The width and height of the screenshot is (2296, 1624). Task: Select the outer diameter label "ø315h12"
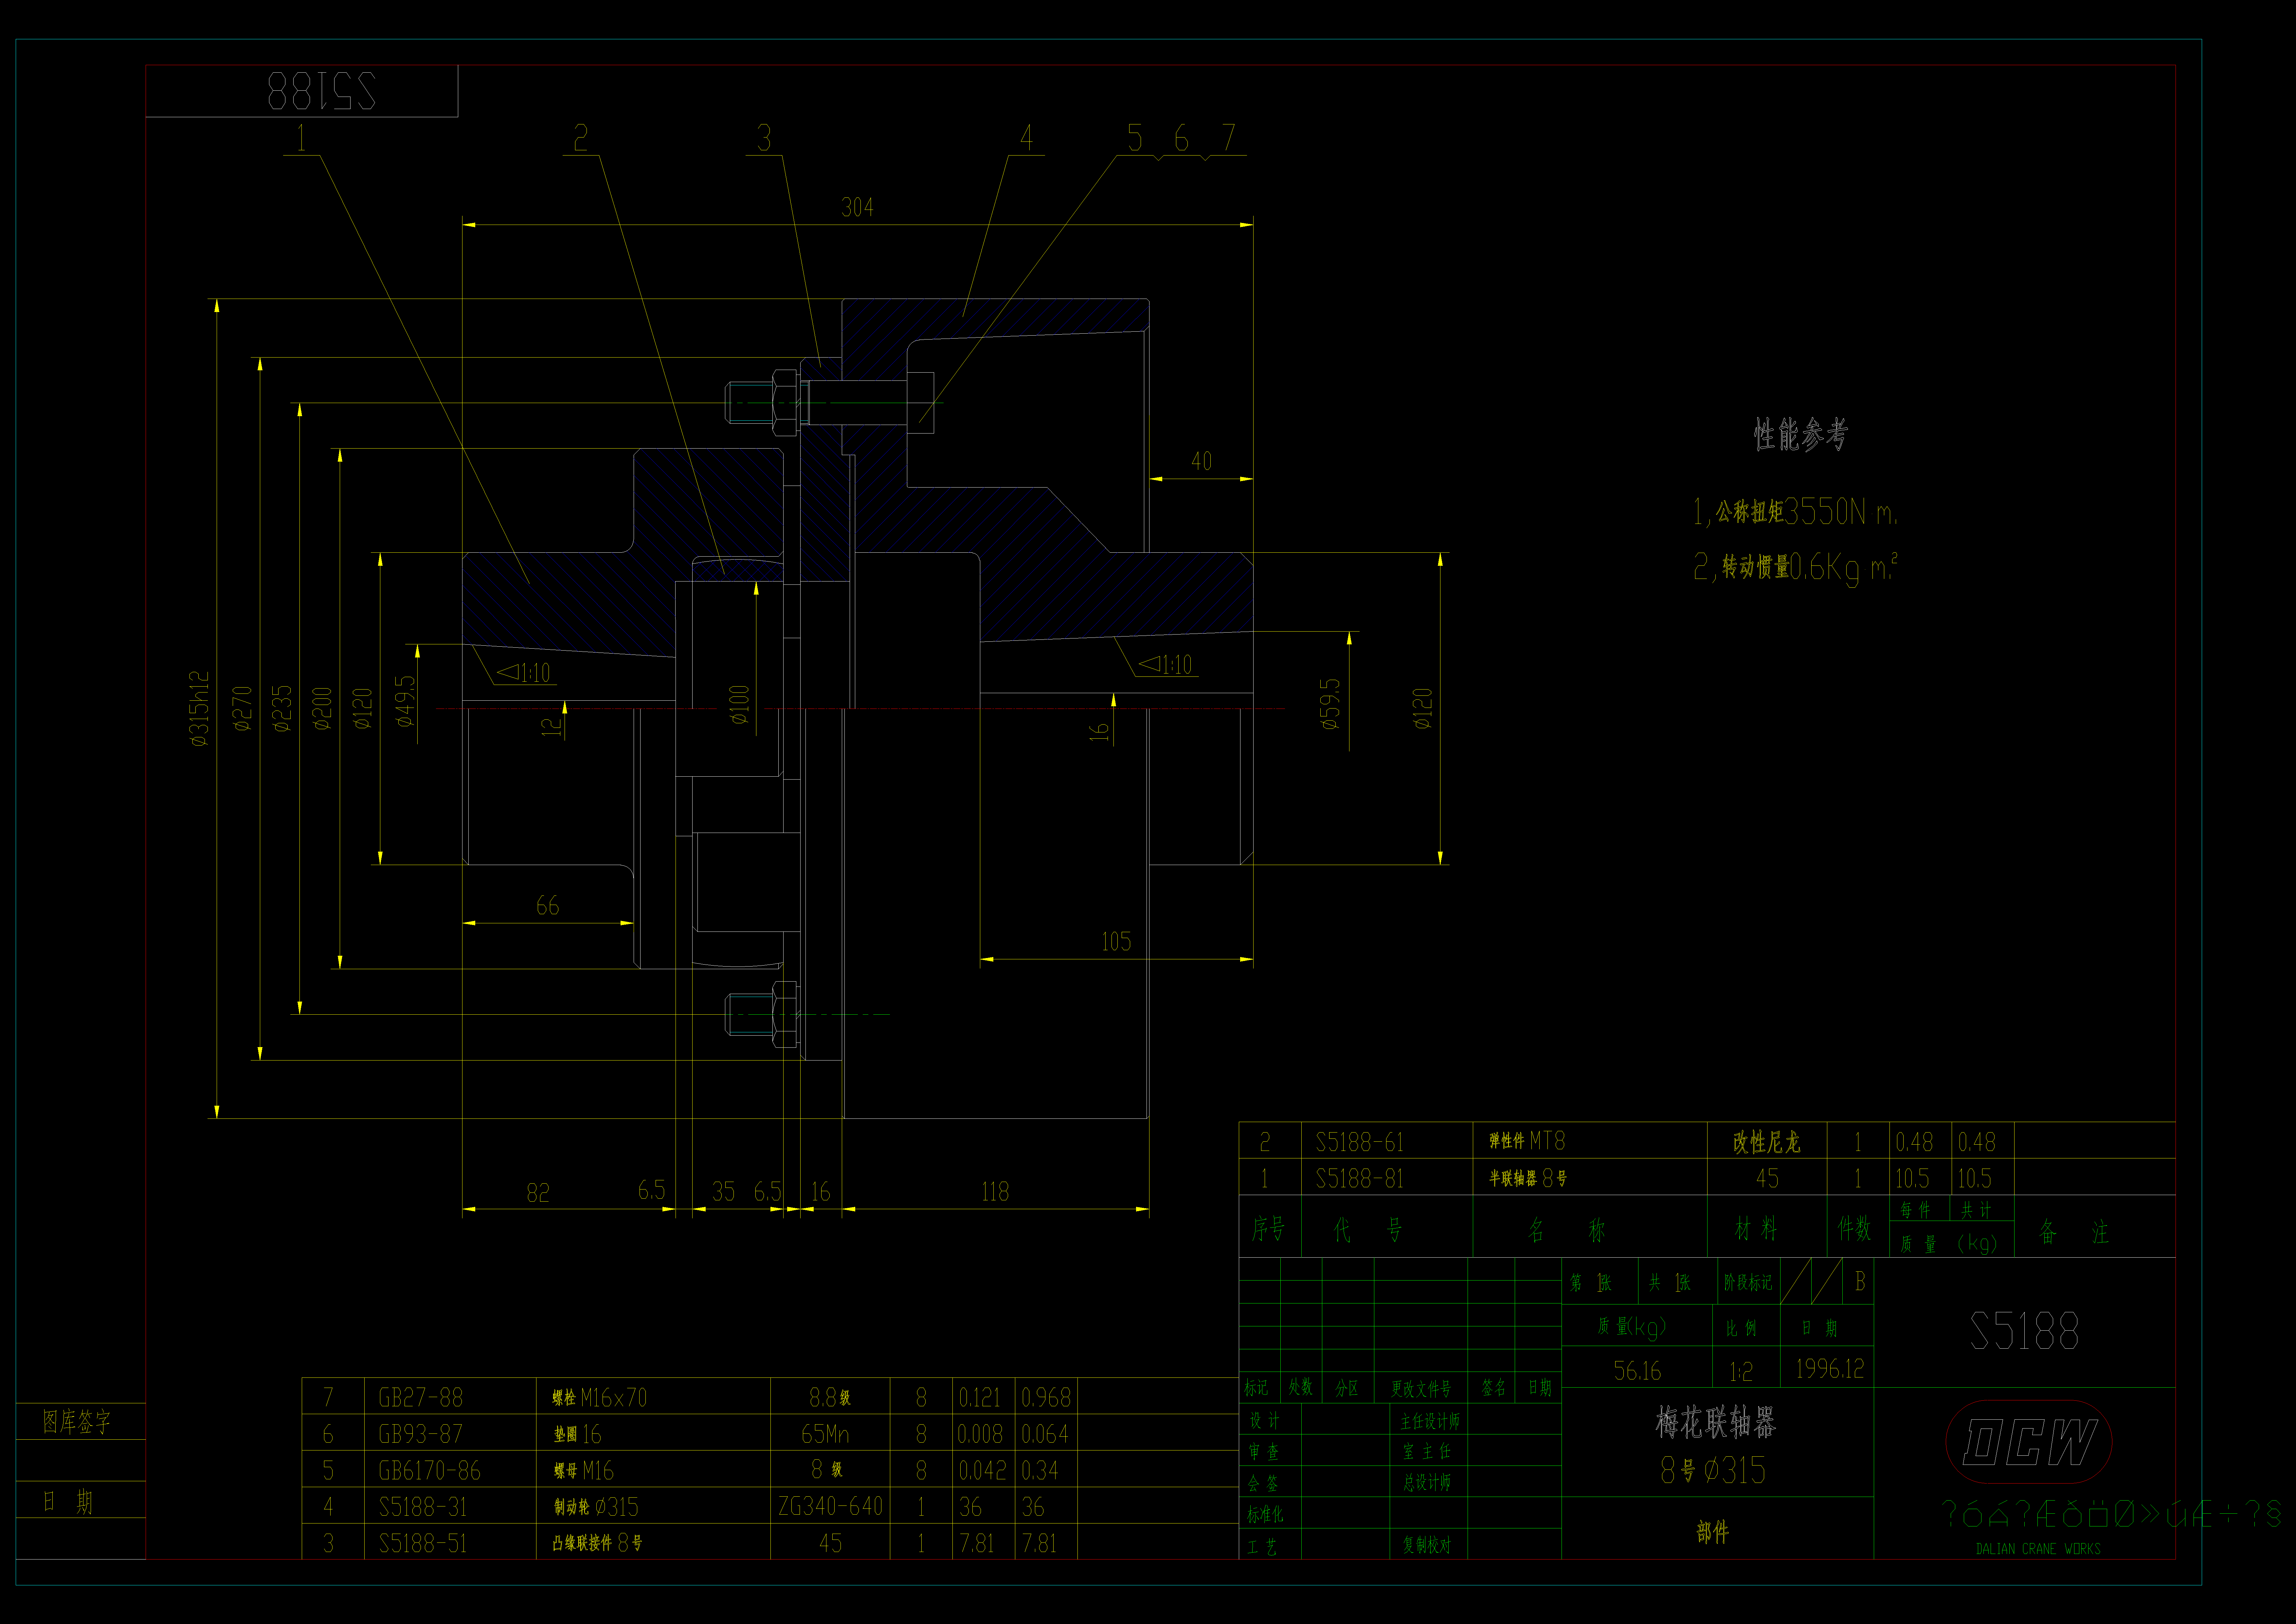click(200, 709)
